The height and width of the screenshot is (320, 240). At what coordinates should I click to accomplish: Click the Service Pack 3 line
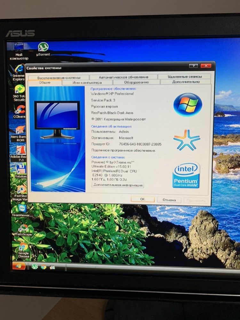tap(103, 100)
